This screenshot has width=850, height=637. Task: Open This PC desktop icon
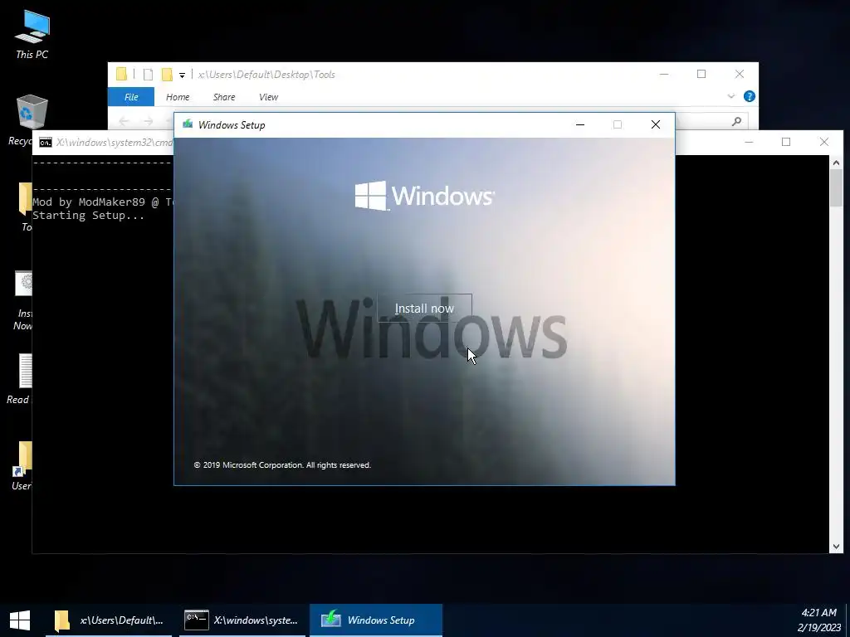32,33
